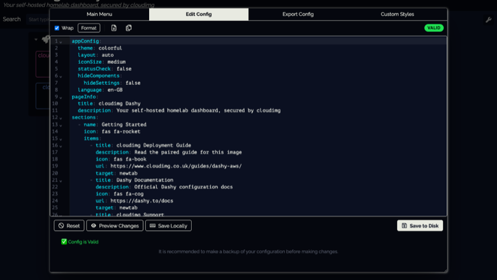Click the 'icon: fas fa-book' line
Screen dimensions: 497x280
click(121, 159)
